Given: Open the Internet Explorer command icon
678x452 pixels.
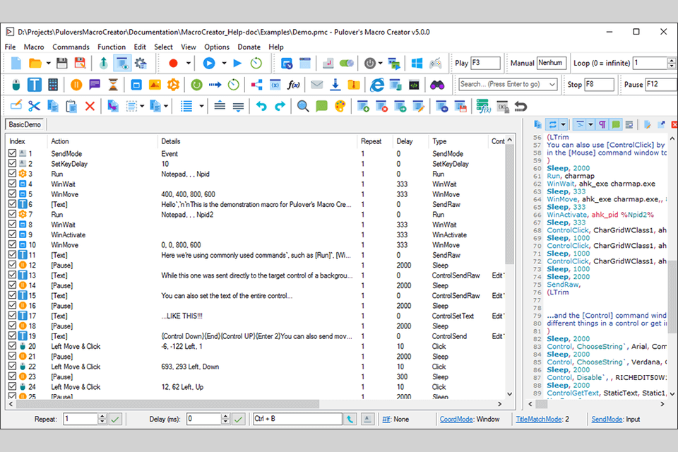Looking at the screenshot, I should [376, 84].
